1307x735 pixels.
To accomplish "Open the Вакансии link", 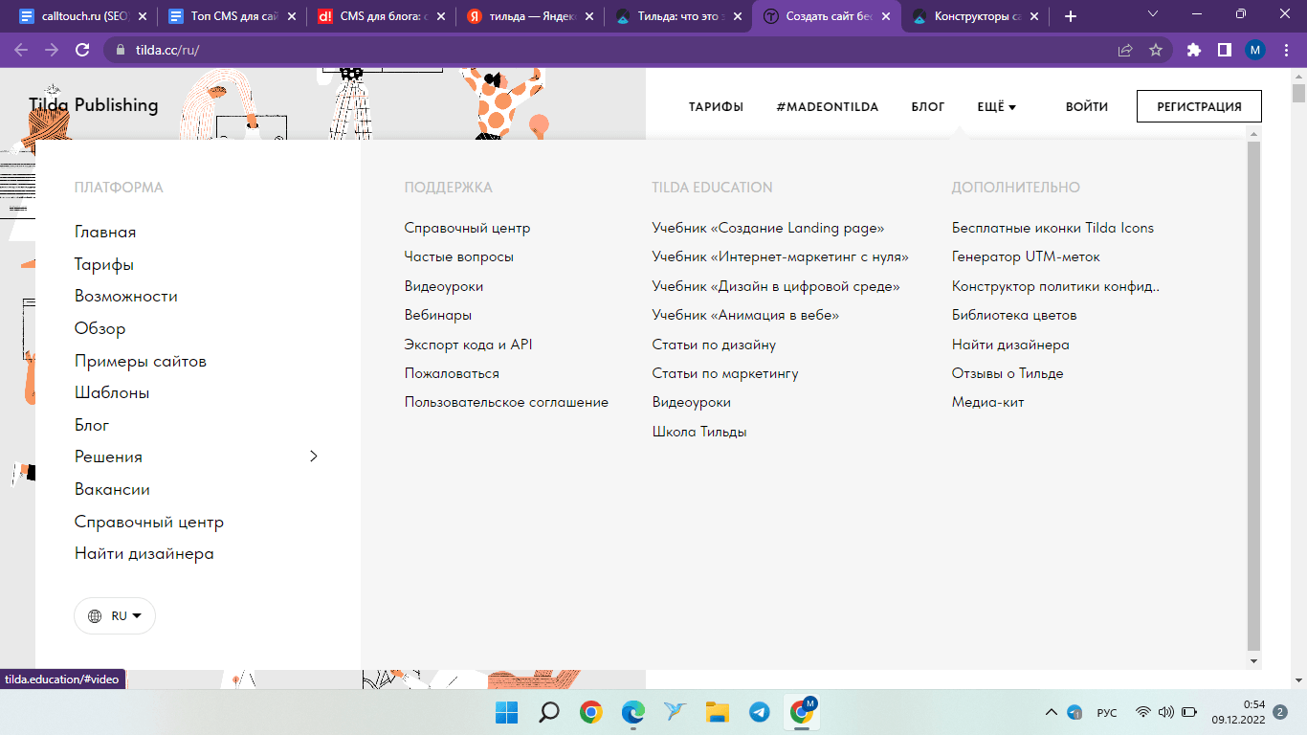I will pyautogui.click(x=112, y=489).
